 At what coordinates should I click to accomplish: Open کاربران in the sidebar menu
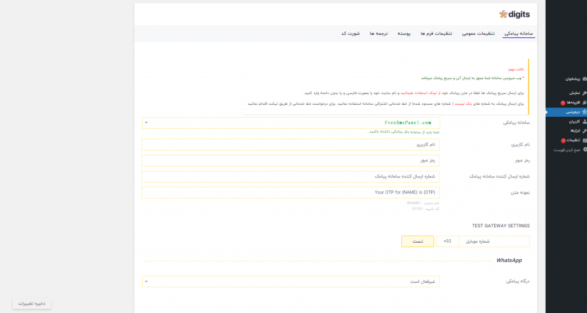click(x=574, y=121)
